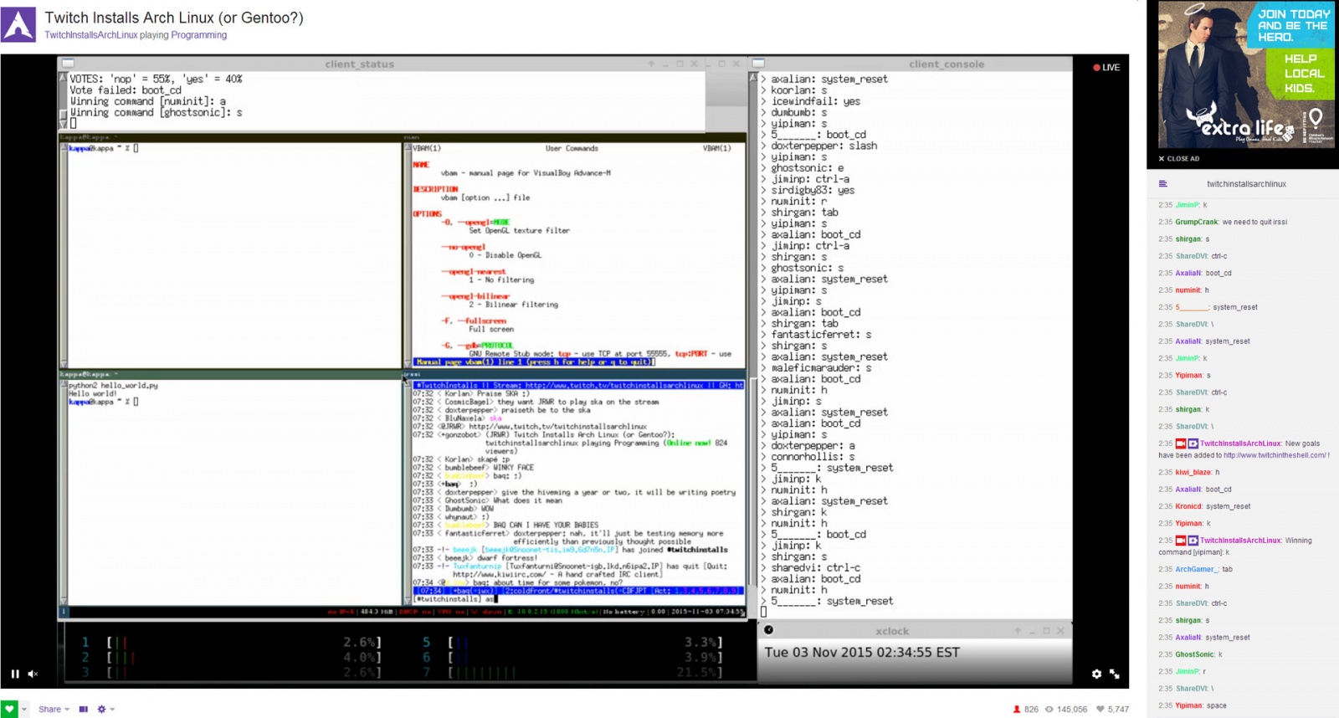
Task: Click the LIVE indicator on the player
Action: pyautogui.click(x=1106, y=68)
